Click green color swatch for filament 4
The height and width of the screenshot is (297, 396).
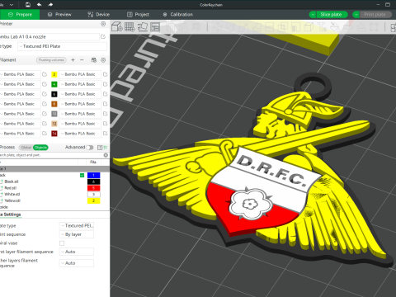pos(54,84)
